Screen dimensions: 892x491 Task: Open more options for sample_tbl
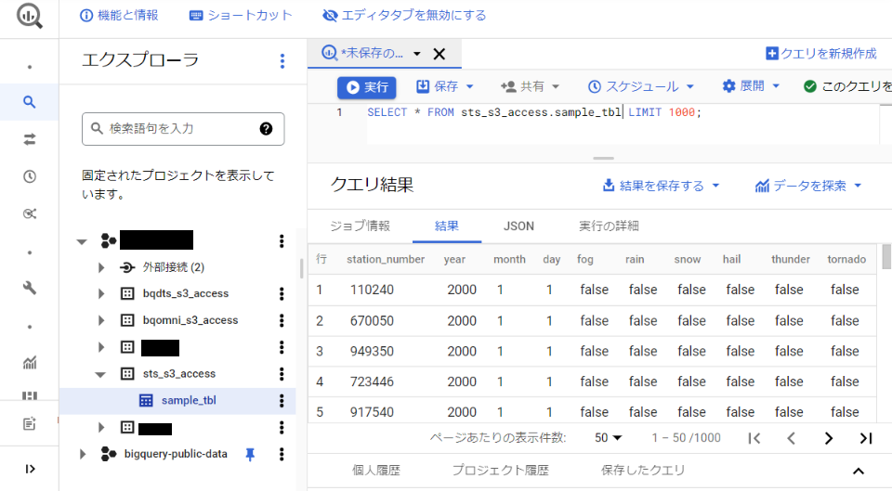tap(282, 401)
